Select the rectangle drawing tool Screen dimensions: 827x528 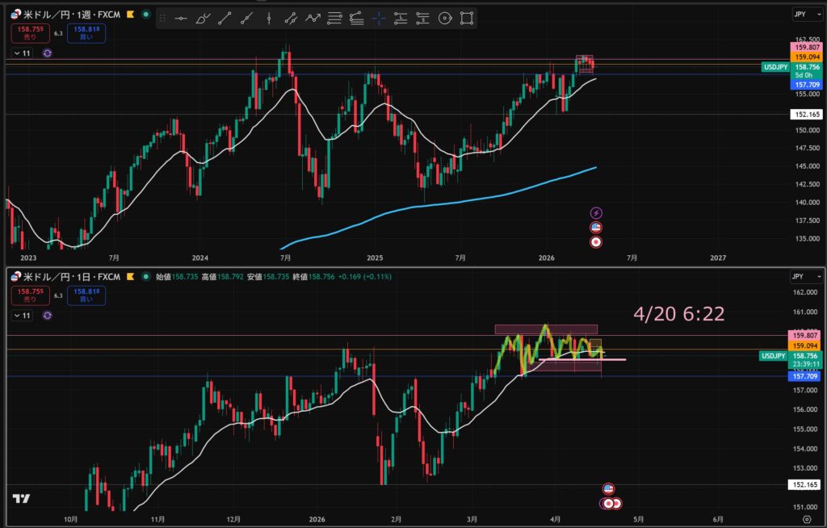(466, 19)
